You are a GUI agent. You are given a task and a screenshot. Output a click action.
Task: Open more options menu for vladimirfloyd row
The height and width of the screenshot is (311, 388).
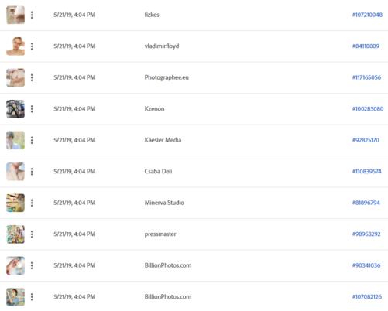[32, 46]
